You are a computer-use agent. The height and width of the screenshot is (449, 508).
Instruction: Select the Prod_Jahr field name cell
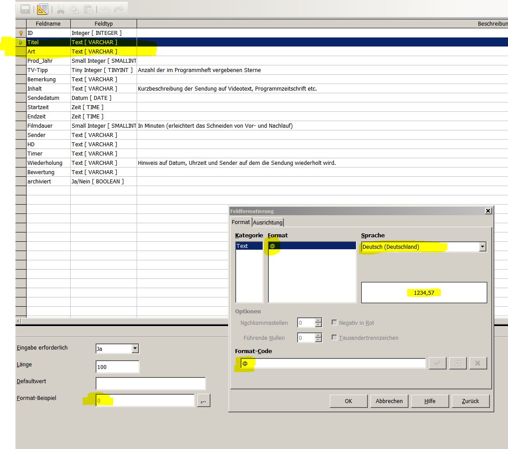pos(48,61)
